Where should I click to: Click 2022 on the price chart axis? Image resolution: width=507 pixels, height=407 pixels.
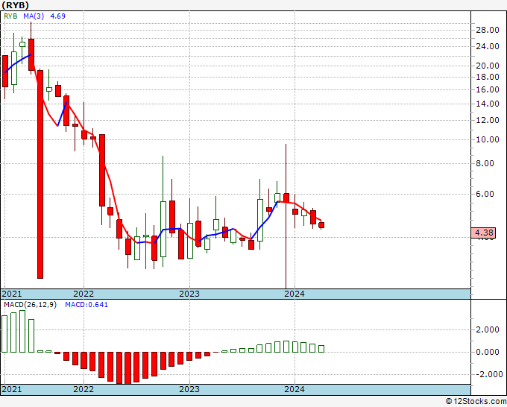tap(84, 294)
